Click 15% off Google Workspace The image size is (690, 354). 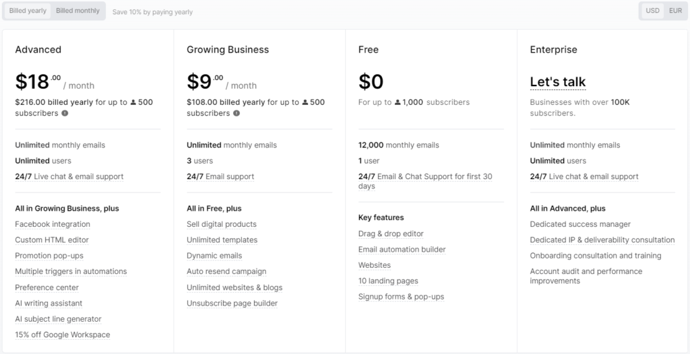63,335
